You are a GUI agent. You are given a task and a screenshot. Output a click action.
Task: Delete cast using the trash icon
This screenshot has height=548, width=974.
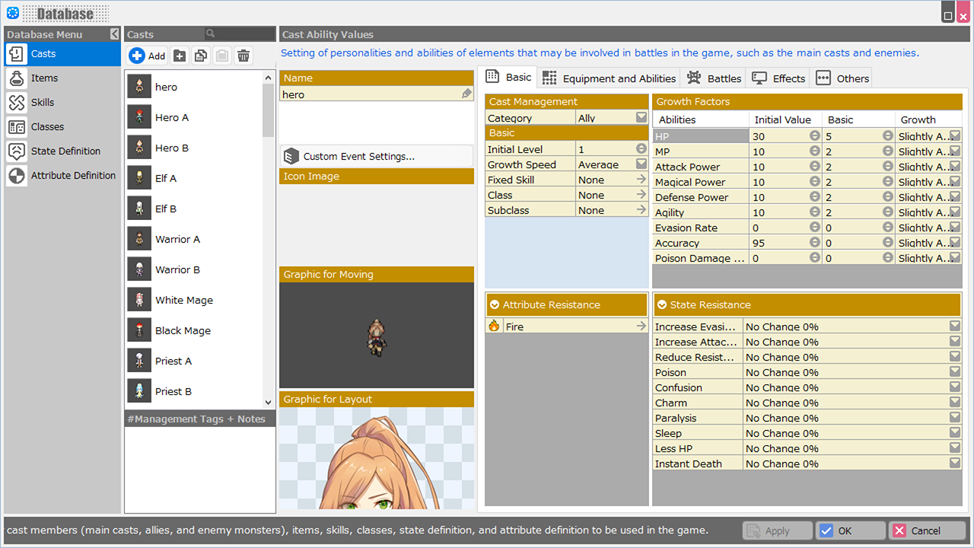(x=243, y=56)
